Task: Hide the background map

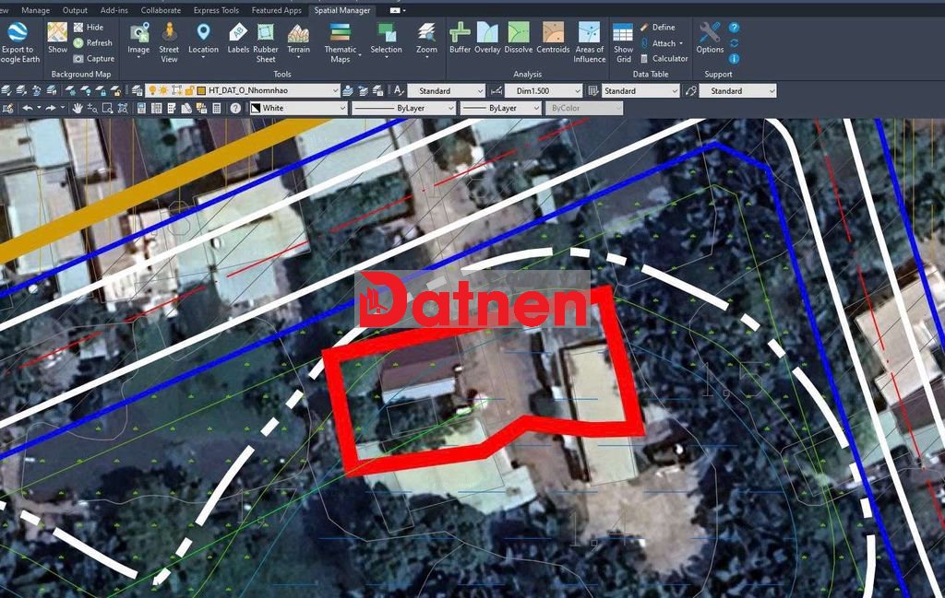Action: (x=89, y=28)
